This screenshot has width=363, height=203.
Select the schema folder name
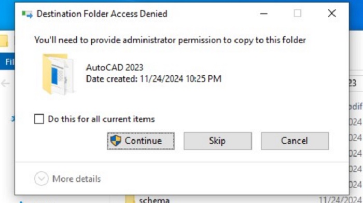[x=154, y=200]
